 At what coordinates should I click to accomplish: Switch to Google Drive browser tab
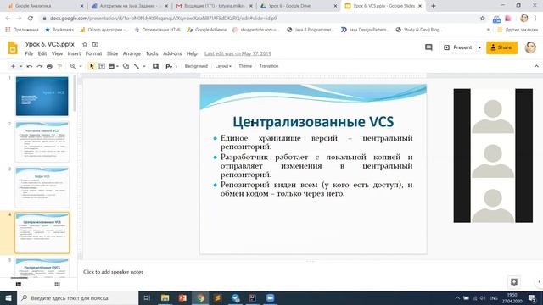pos(298,6)
